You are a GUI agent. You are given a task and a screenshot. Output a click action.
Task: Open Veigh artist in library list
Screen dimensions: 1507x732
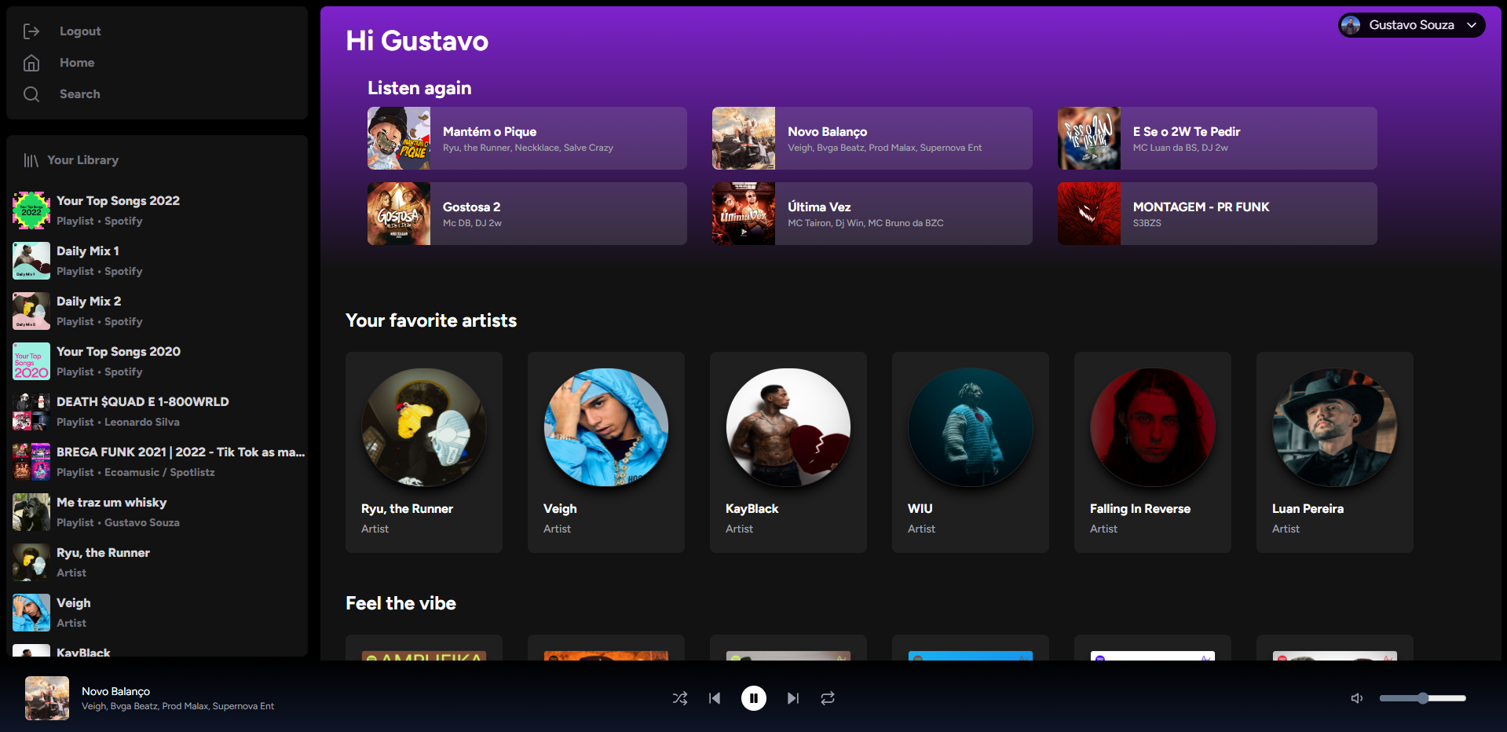tap(157, 613)
